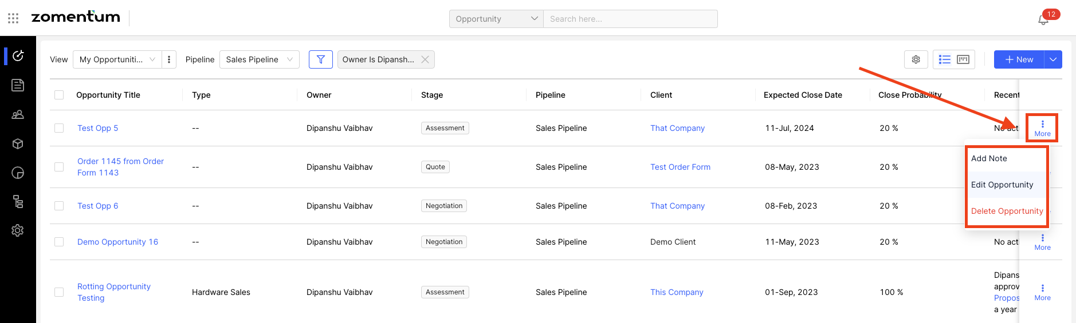The width and height of the screenshot is (1076, 323).
Task: Open the app launcher grid icon
Action: pyautogui.click(x=13, y=18)
